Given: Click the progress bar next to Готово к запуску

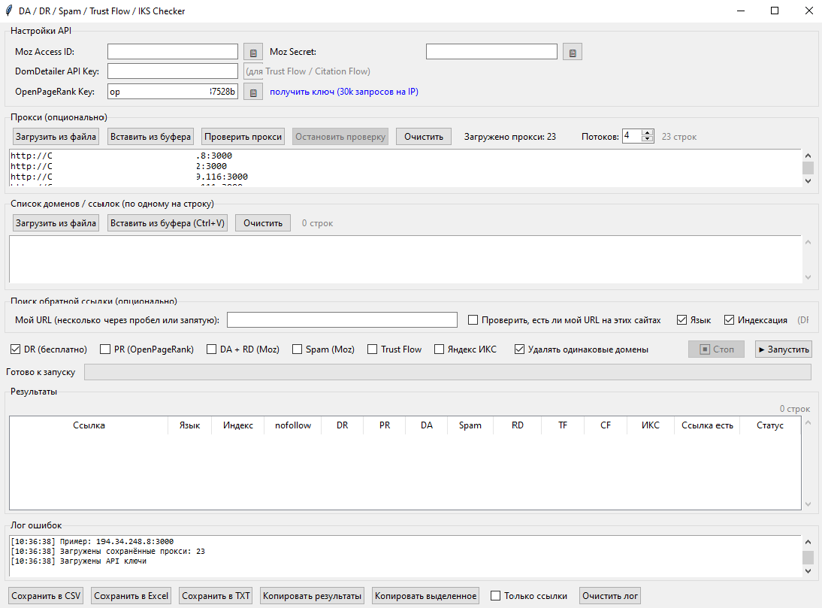Looking at the screenshot, I should click(448, 371).
